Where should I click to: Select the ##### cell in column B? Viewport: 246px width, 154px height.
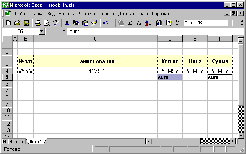pos(25,71)
